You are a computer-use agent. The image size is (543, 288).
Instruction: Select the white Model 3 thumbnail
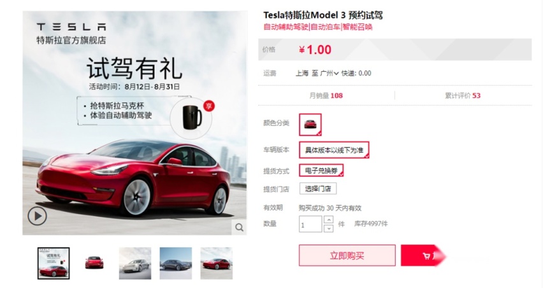(x=135, y=263)
